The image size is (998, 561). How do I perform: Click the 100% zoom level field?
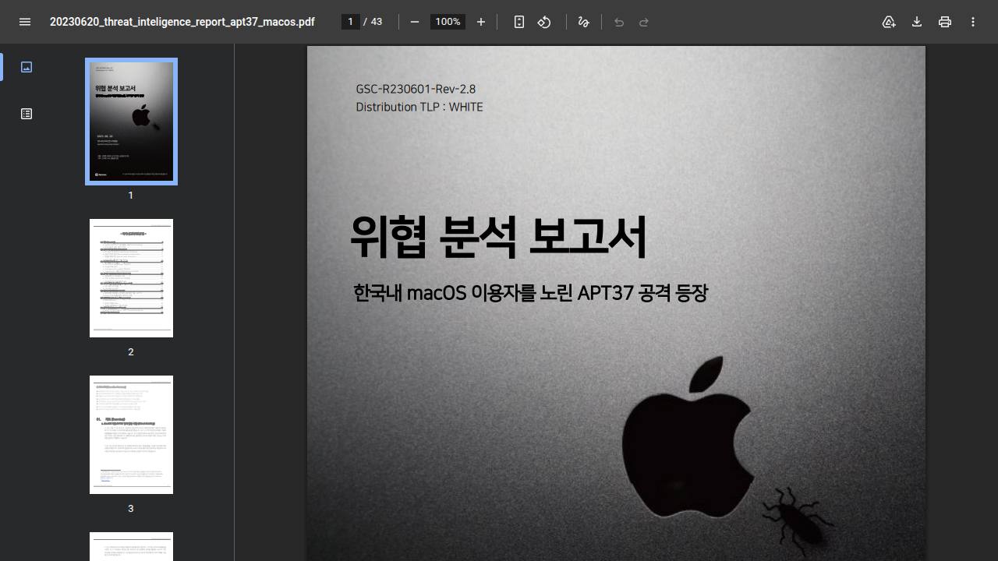448,22
